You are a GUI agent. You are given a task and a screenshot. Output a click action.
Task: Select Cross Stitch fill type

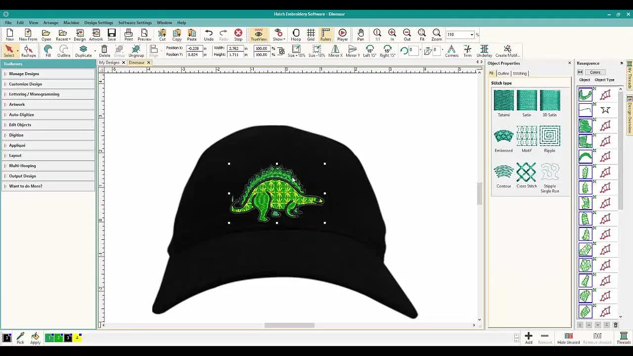[x=527, y=176]
